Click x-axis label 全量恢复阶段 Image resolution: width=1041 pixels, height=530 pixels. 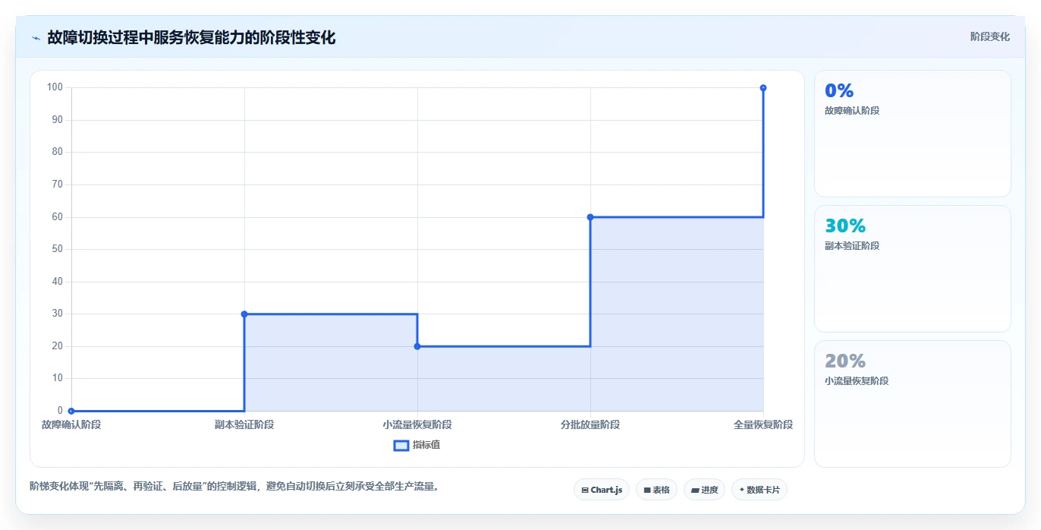point(763,424)
